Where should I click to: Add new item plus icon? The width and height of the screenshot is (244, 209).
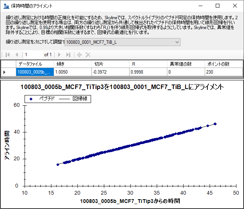79,55
